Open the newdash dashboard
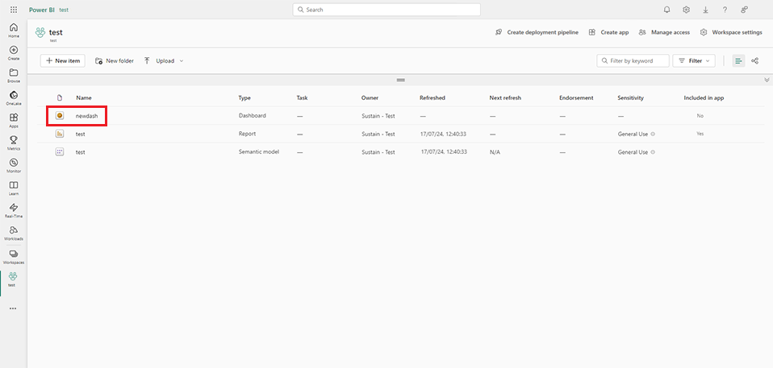 [x=86, y=116]
